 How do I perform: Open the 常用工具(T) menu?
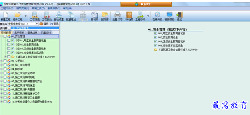(x=38, y=8)
